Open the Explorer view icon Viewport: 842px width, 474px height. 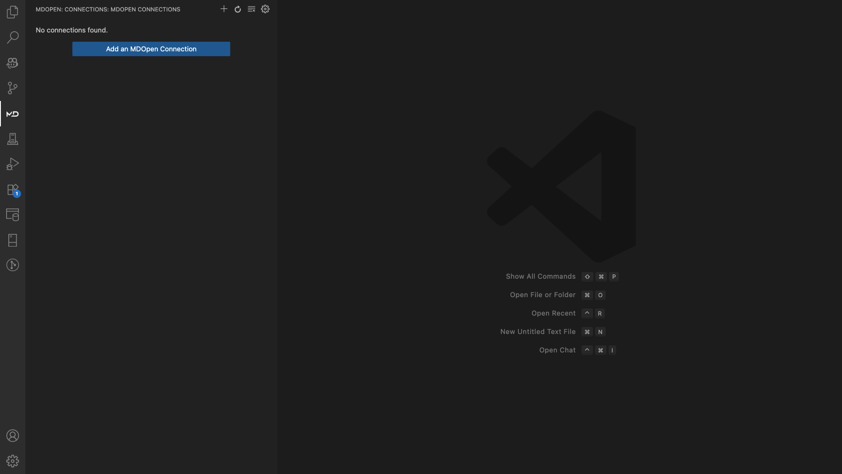(x=12, y=12)
